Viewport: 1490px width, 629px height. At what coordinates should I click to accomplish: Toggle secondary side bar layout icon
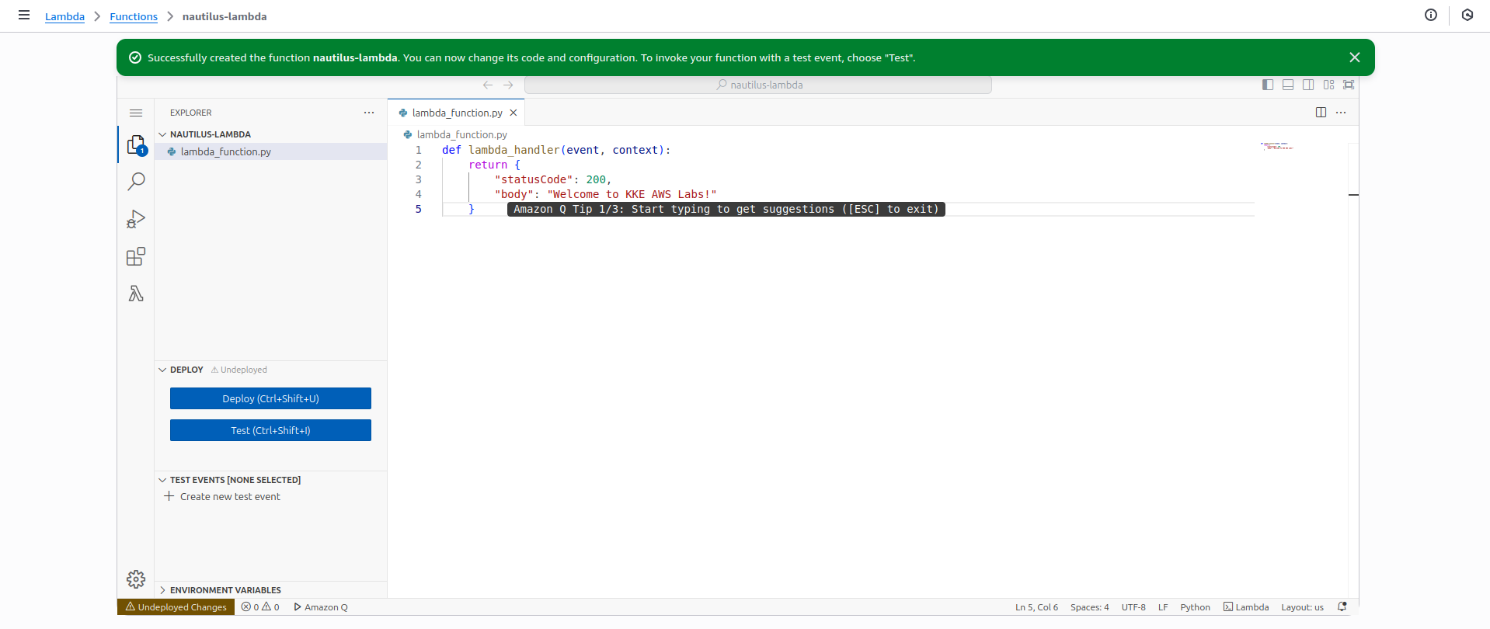1308,85
